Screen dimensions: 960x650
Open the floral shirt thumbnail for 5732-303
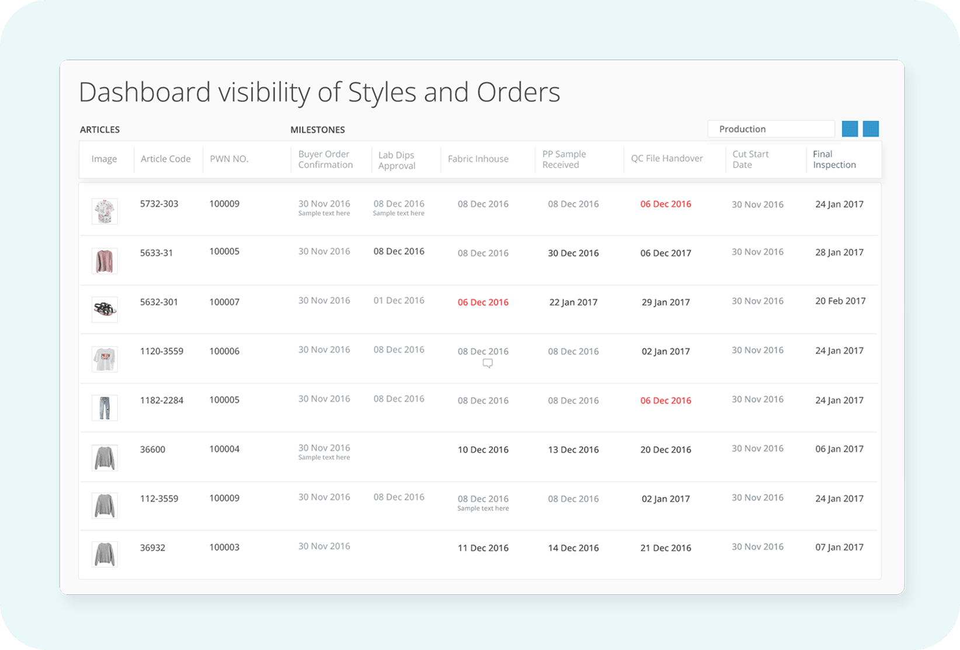point(105,211)
